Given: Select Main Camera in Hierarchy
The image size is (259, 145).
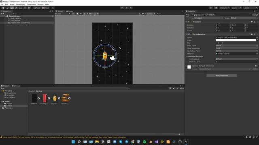Looking at the screenshot, I should (x=15, y=19).
